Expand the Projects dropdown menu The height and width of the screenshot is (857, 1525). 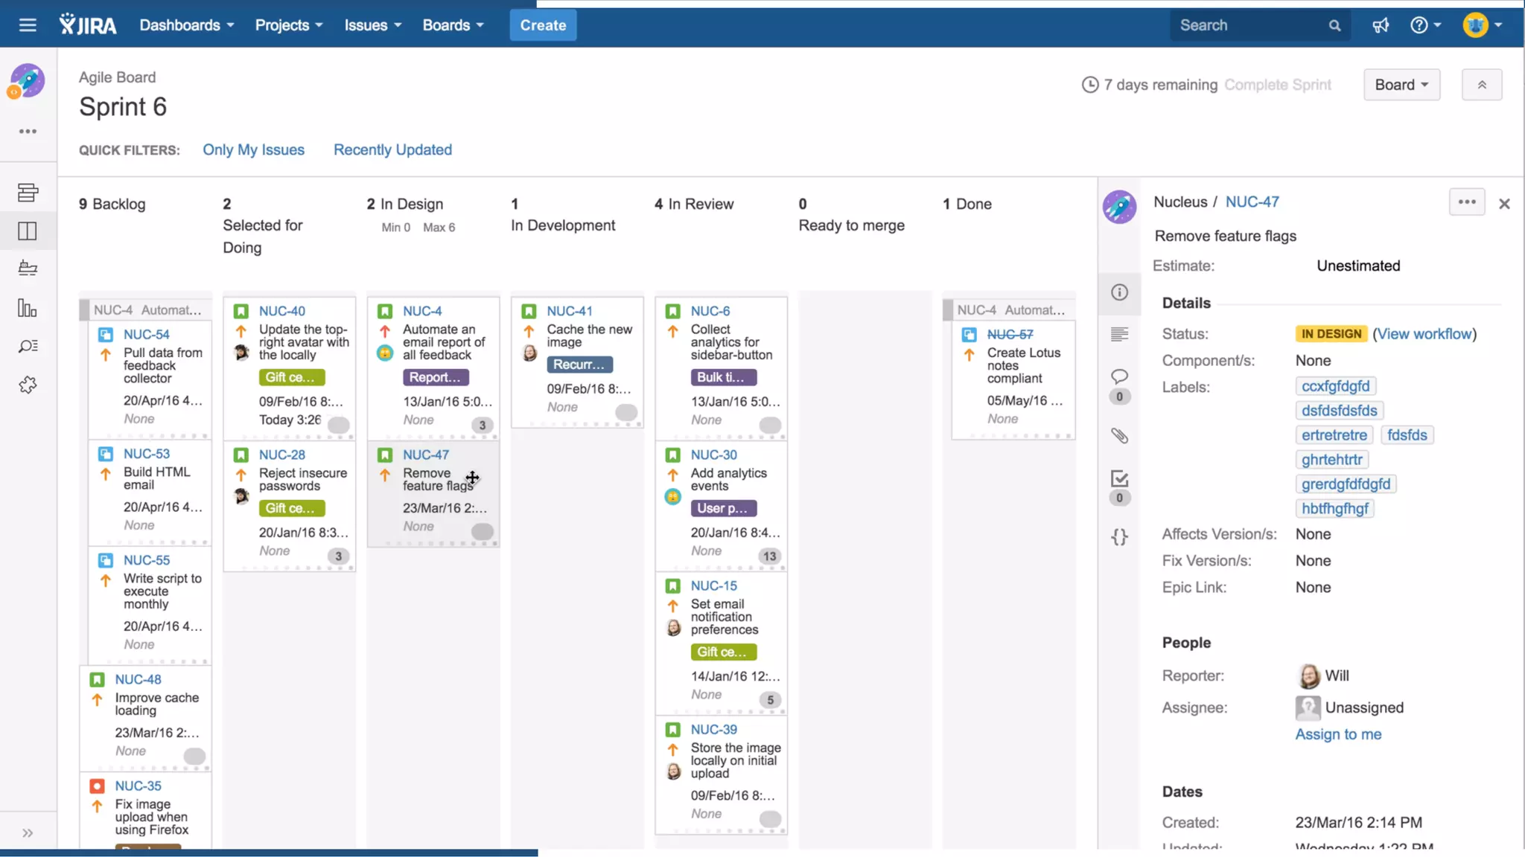pyautogui.click(x=288, y=25)
